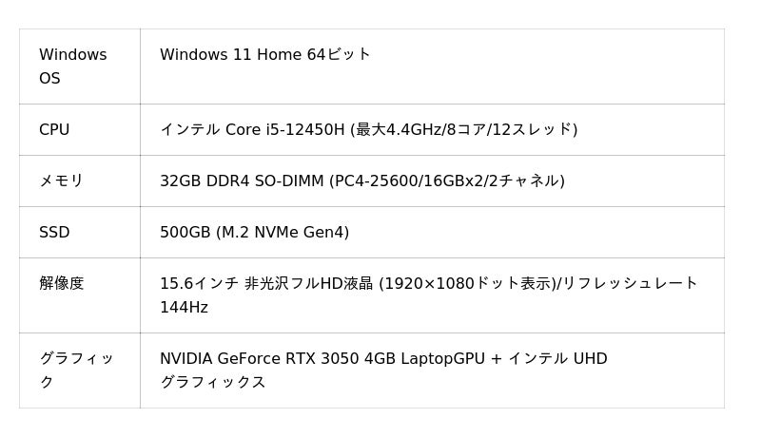Click the 500GB (M.2 NVMe Gen4) value
The height and width of the screenshot is (437, 761).
(x=254, y=233)
